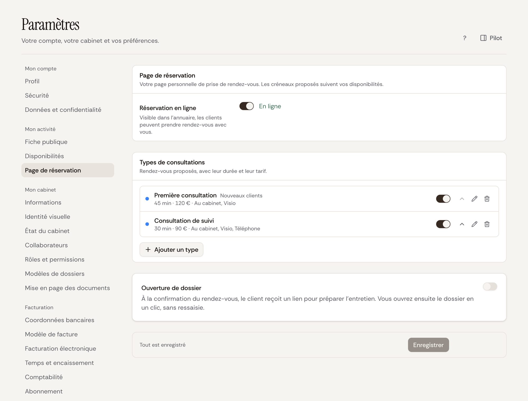Open cabinet Informations section

(x=68, y=203)
